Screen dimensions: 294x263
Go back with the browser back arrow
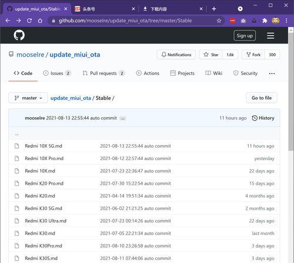(x=8, y=21)
